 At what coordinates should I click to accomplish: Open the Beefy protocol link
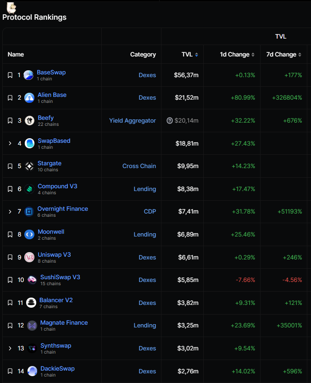click(x=45, y=118)
